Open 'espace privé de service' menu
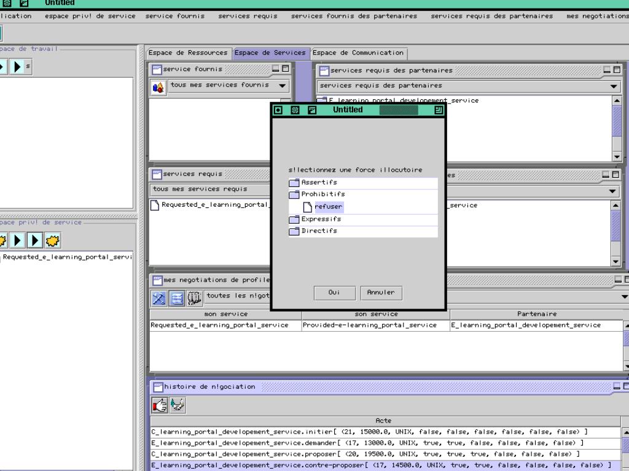 tap(90, 16)
